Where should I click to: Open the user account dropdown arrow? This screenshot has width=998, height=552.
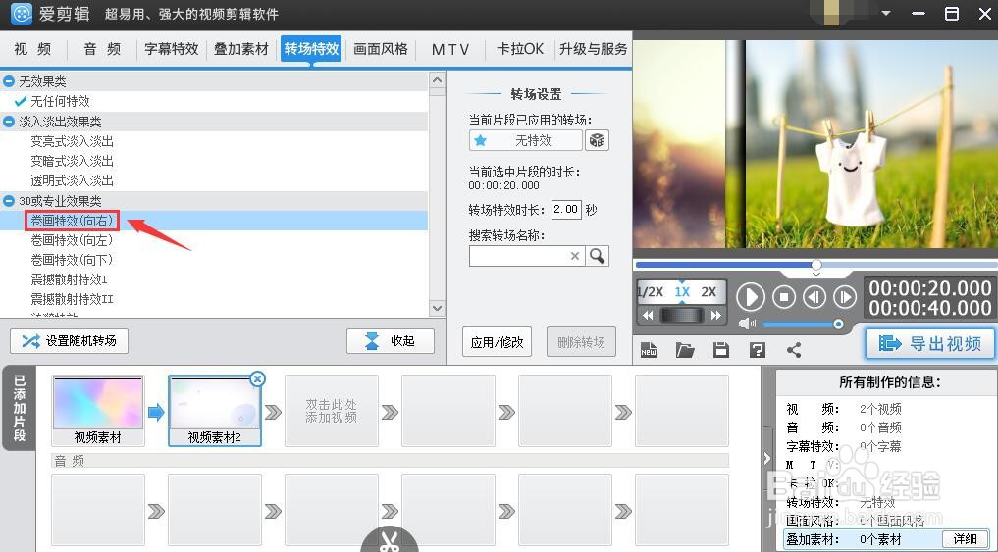(x=886, y=14)
